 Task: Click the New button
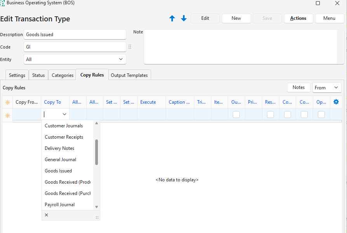tap(236, 18)
